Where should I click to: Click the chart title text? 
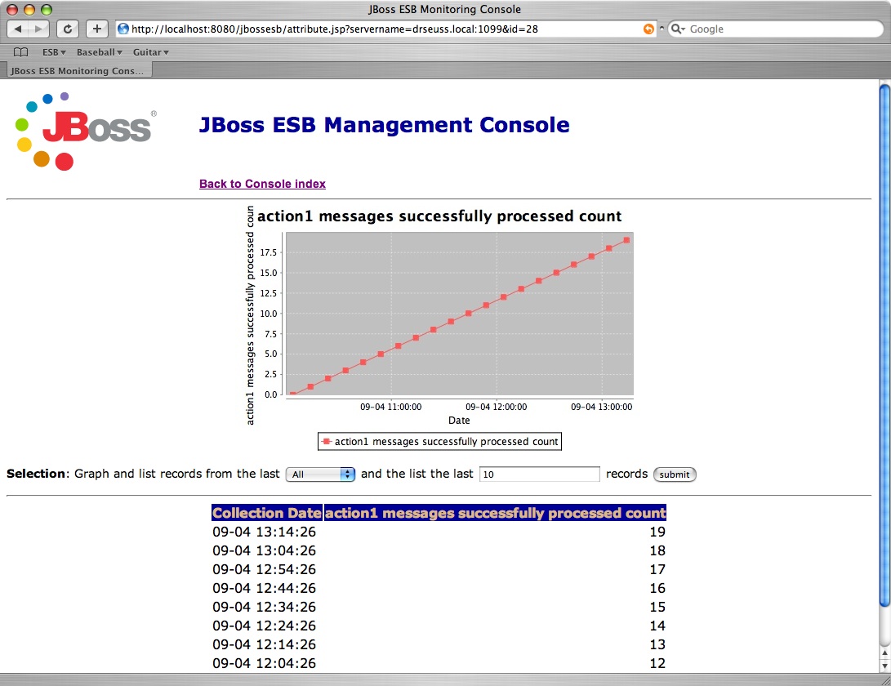439,216
